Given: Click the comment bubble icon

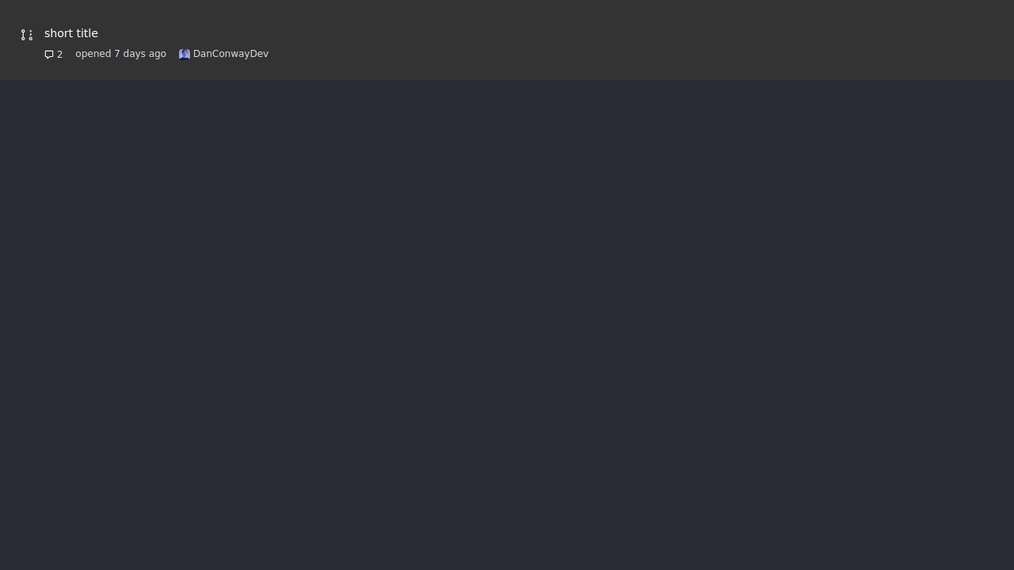Looking at the screenshot, I should [x=49, y=55].
